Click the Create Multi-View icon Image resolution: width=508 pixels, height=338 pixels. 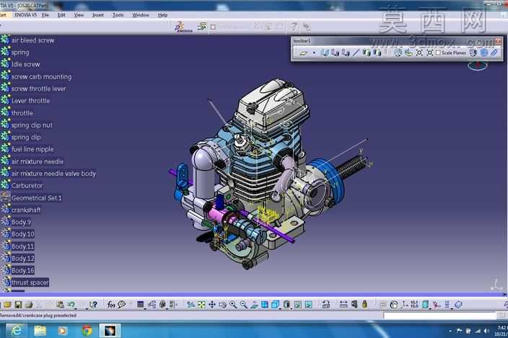[265, 304]
